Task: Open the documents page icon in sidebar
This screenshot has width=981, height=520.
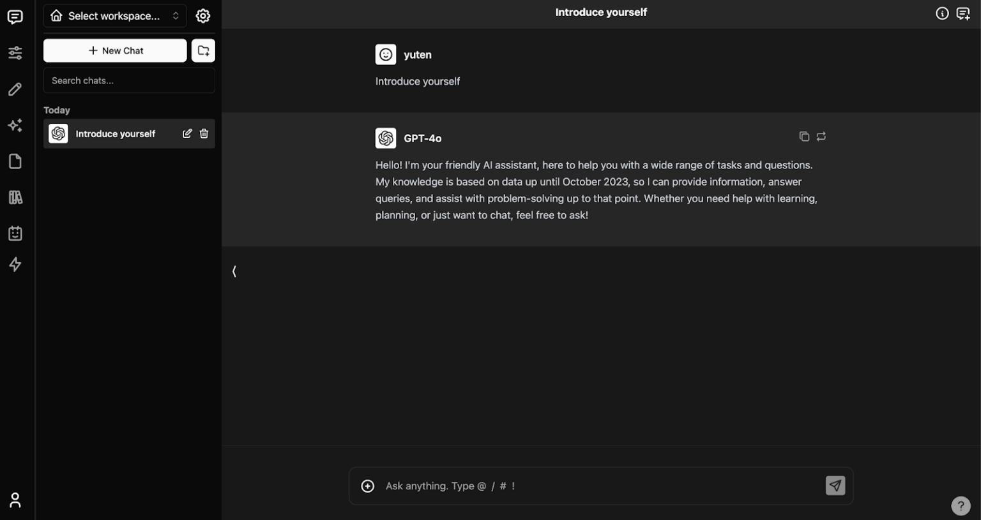Action: 15,161
